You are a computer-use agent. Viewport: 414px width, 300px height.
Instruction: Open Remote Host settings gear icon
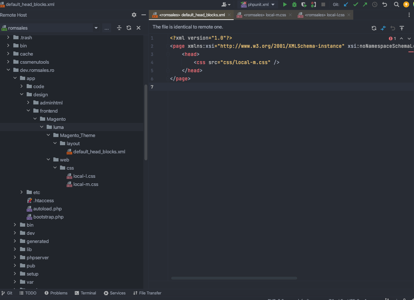click(134, 15)
